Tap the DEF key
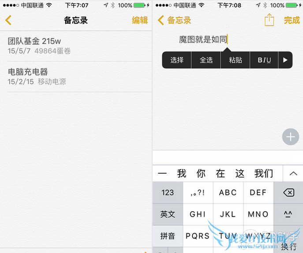The image size is (303, 253). 258,192
